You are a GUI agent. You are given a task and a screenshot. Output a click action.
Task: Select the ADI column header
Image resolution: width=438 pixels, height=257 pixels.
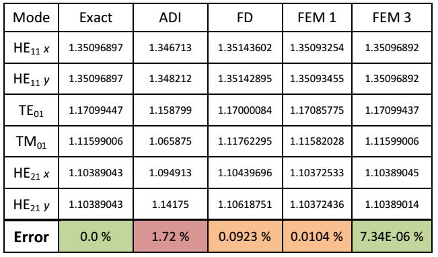coord(170,17)
